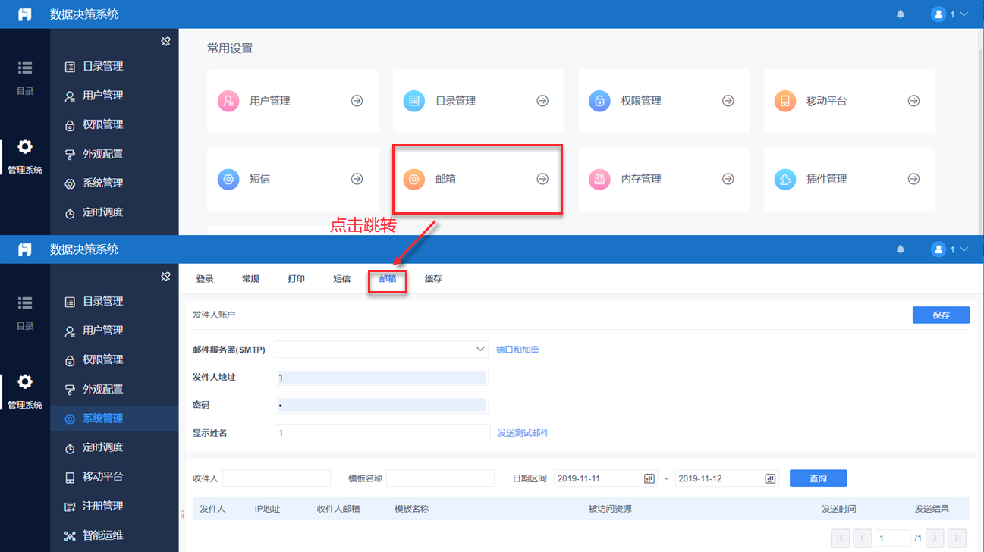Switch to the 短信 tab

341,279
